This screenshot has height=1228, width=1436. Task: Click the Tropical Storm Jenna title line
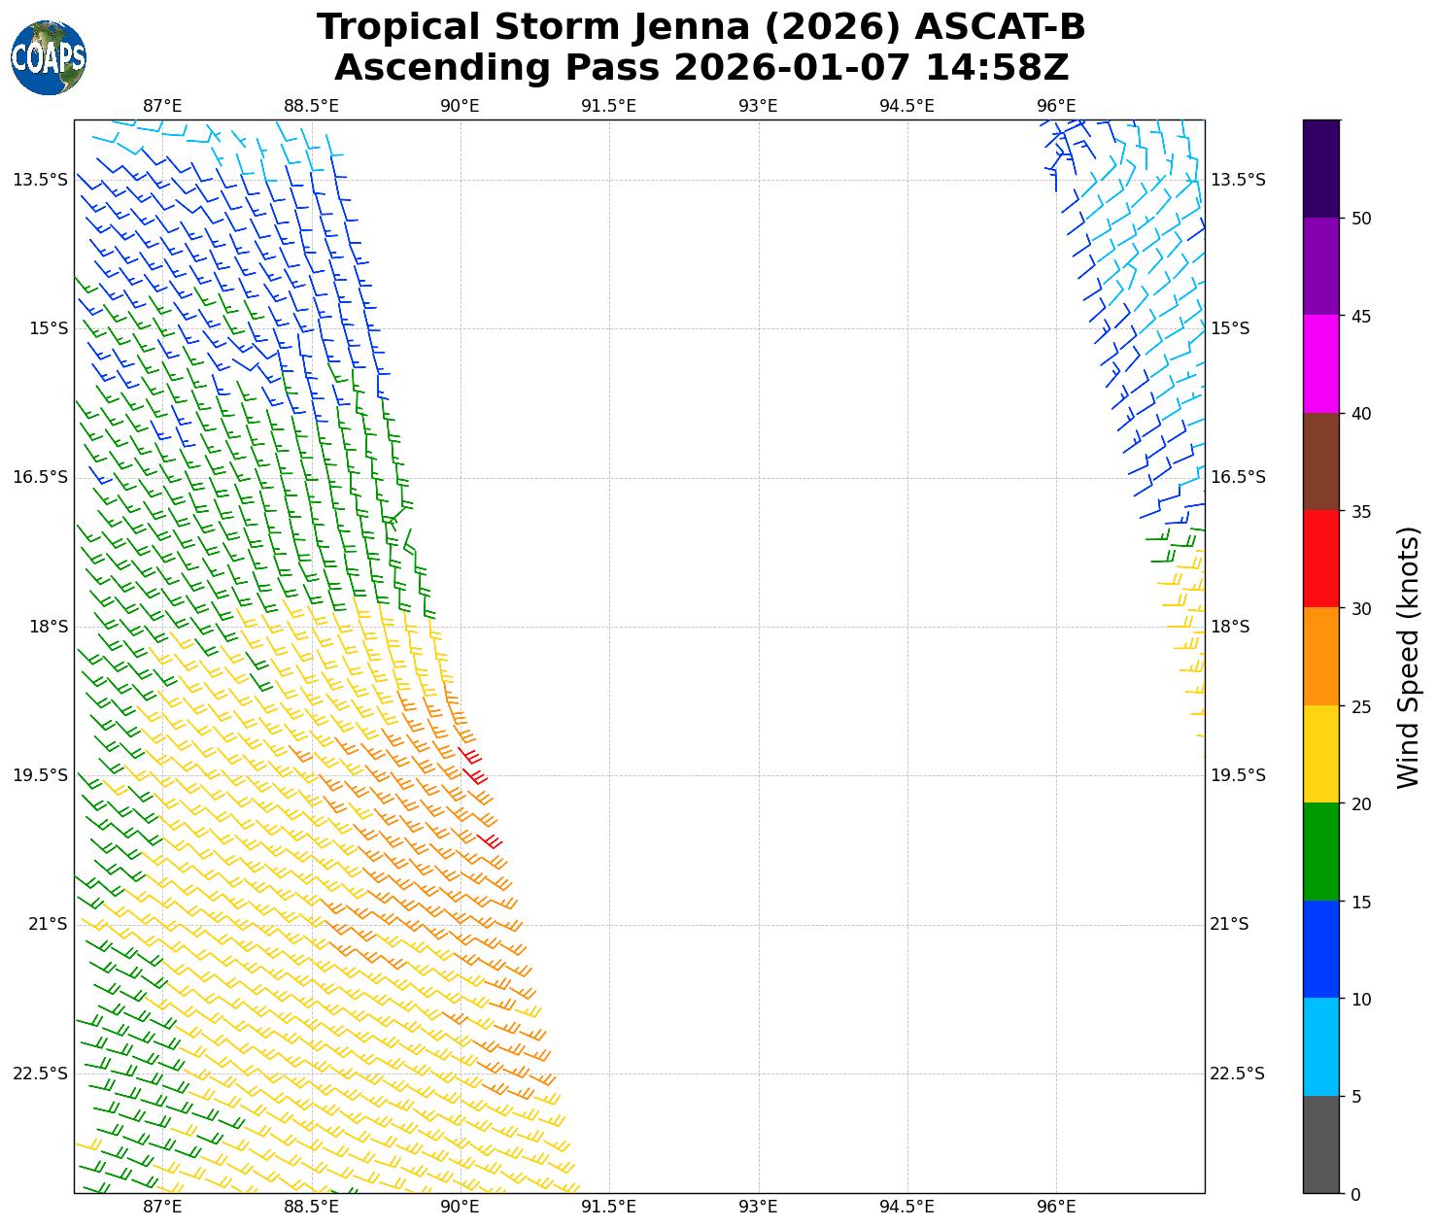701,27
